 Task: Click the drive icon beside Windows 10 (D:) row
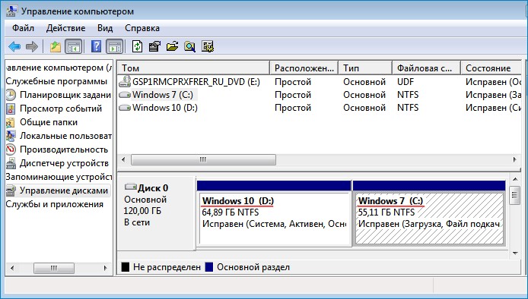tap(125, 108)
